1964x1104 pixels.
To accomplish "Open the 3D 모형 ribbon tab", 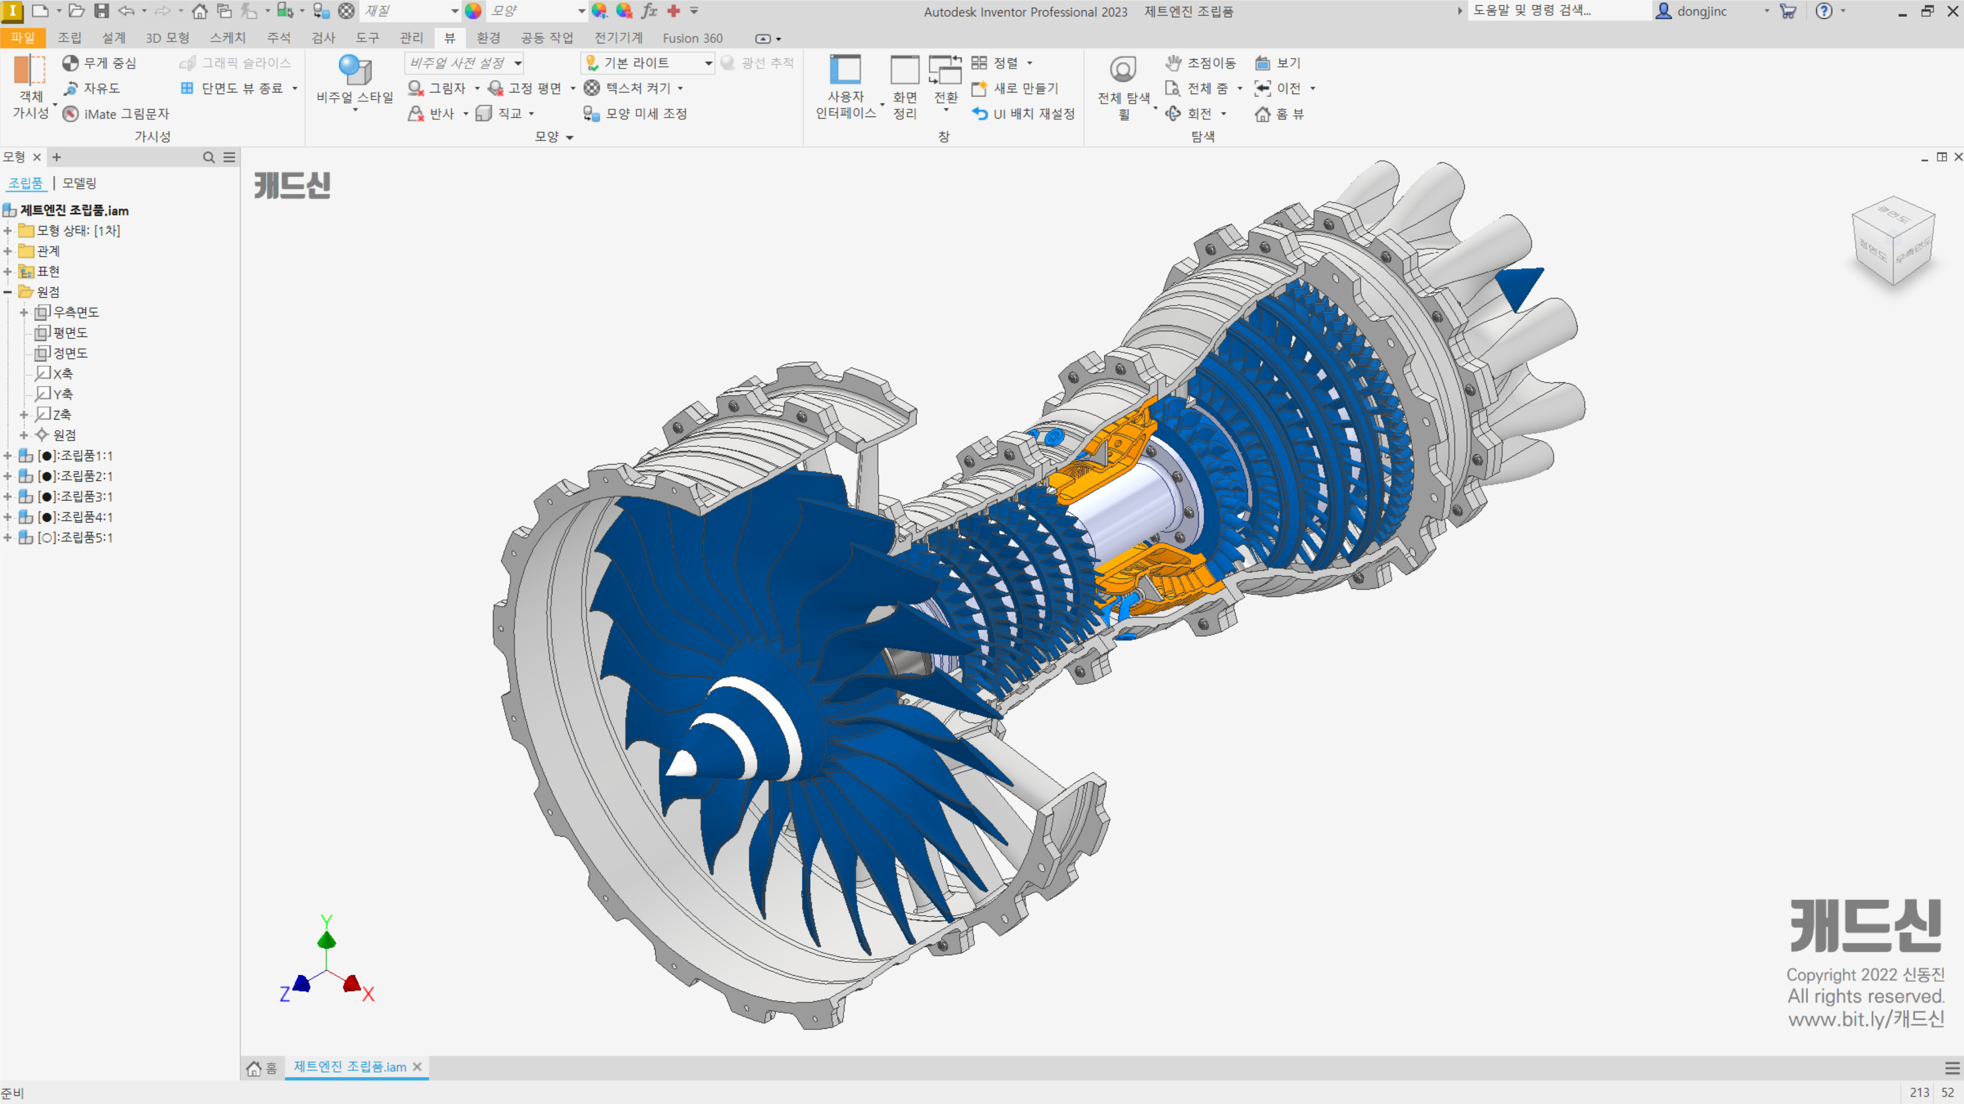I will (167, 38).
